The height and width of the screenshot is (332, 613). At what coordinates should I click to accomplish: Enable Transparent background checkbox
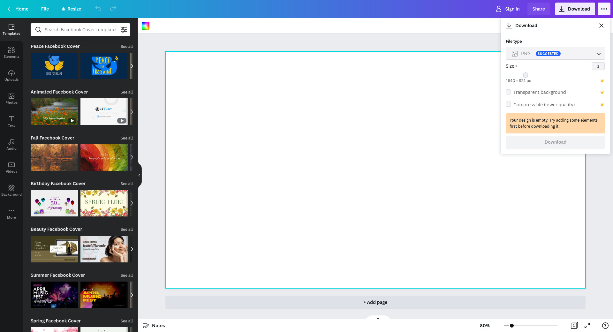click(x=508, y=92)
